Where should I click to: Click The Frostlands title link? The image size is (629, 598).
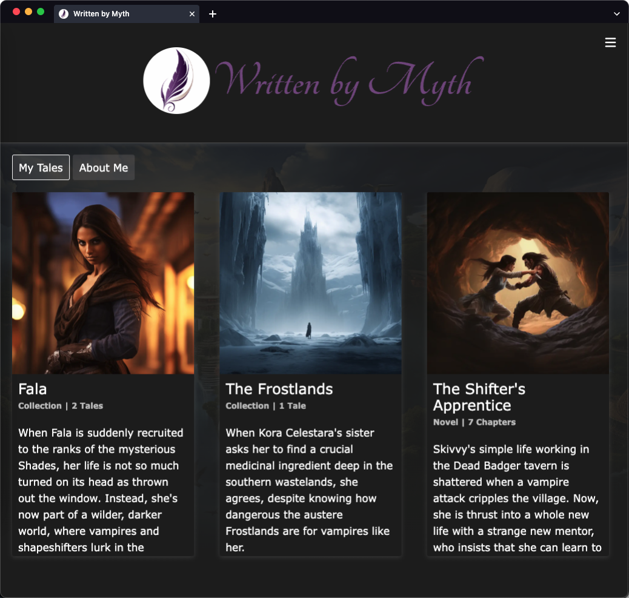click(279, 389)
